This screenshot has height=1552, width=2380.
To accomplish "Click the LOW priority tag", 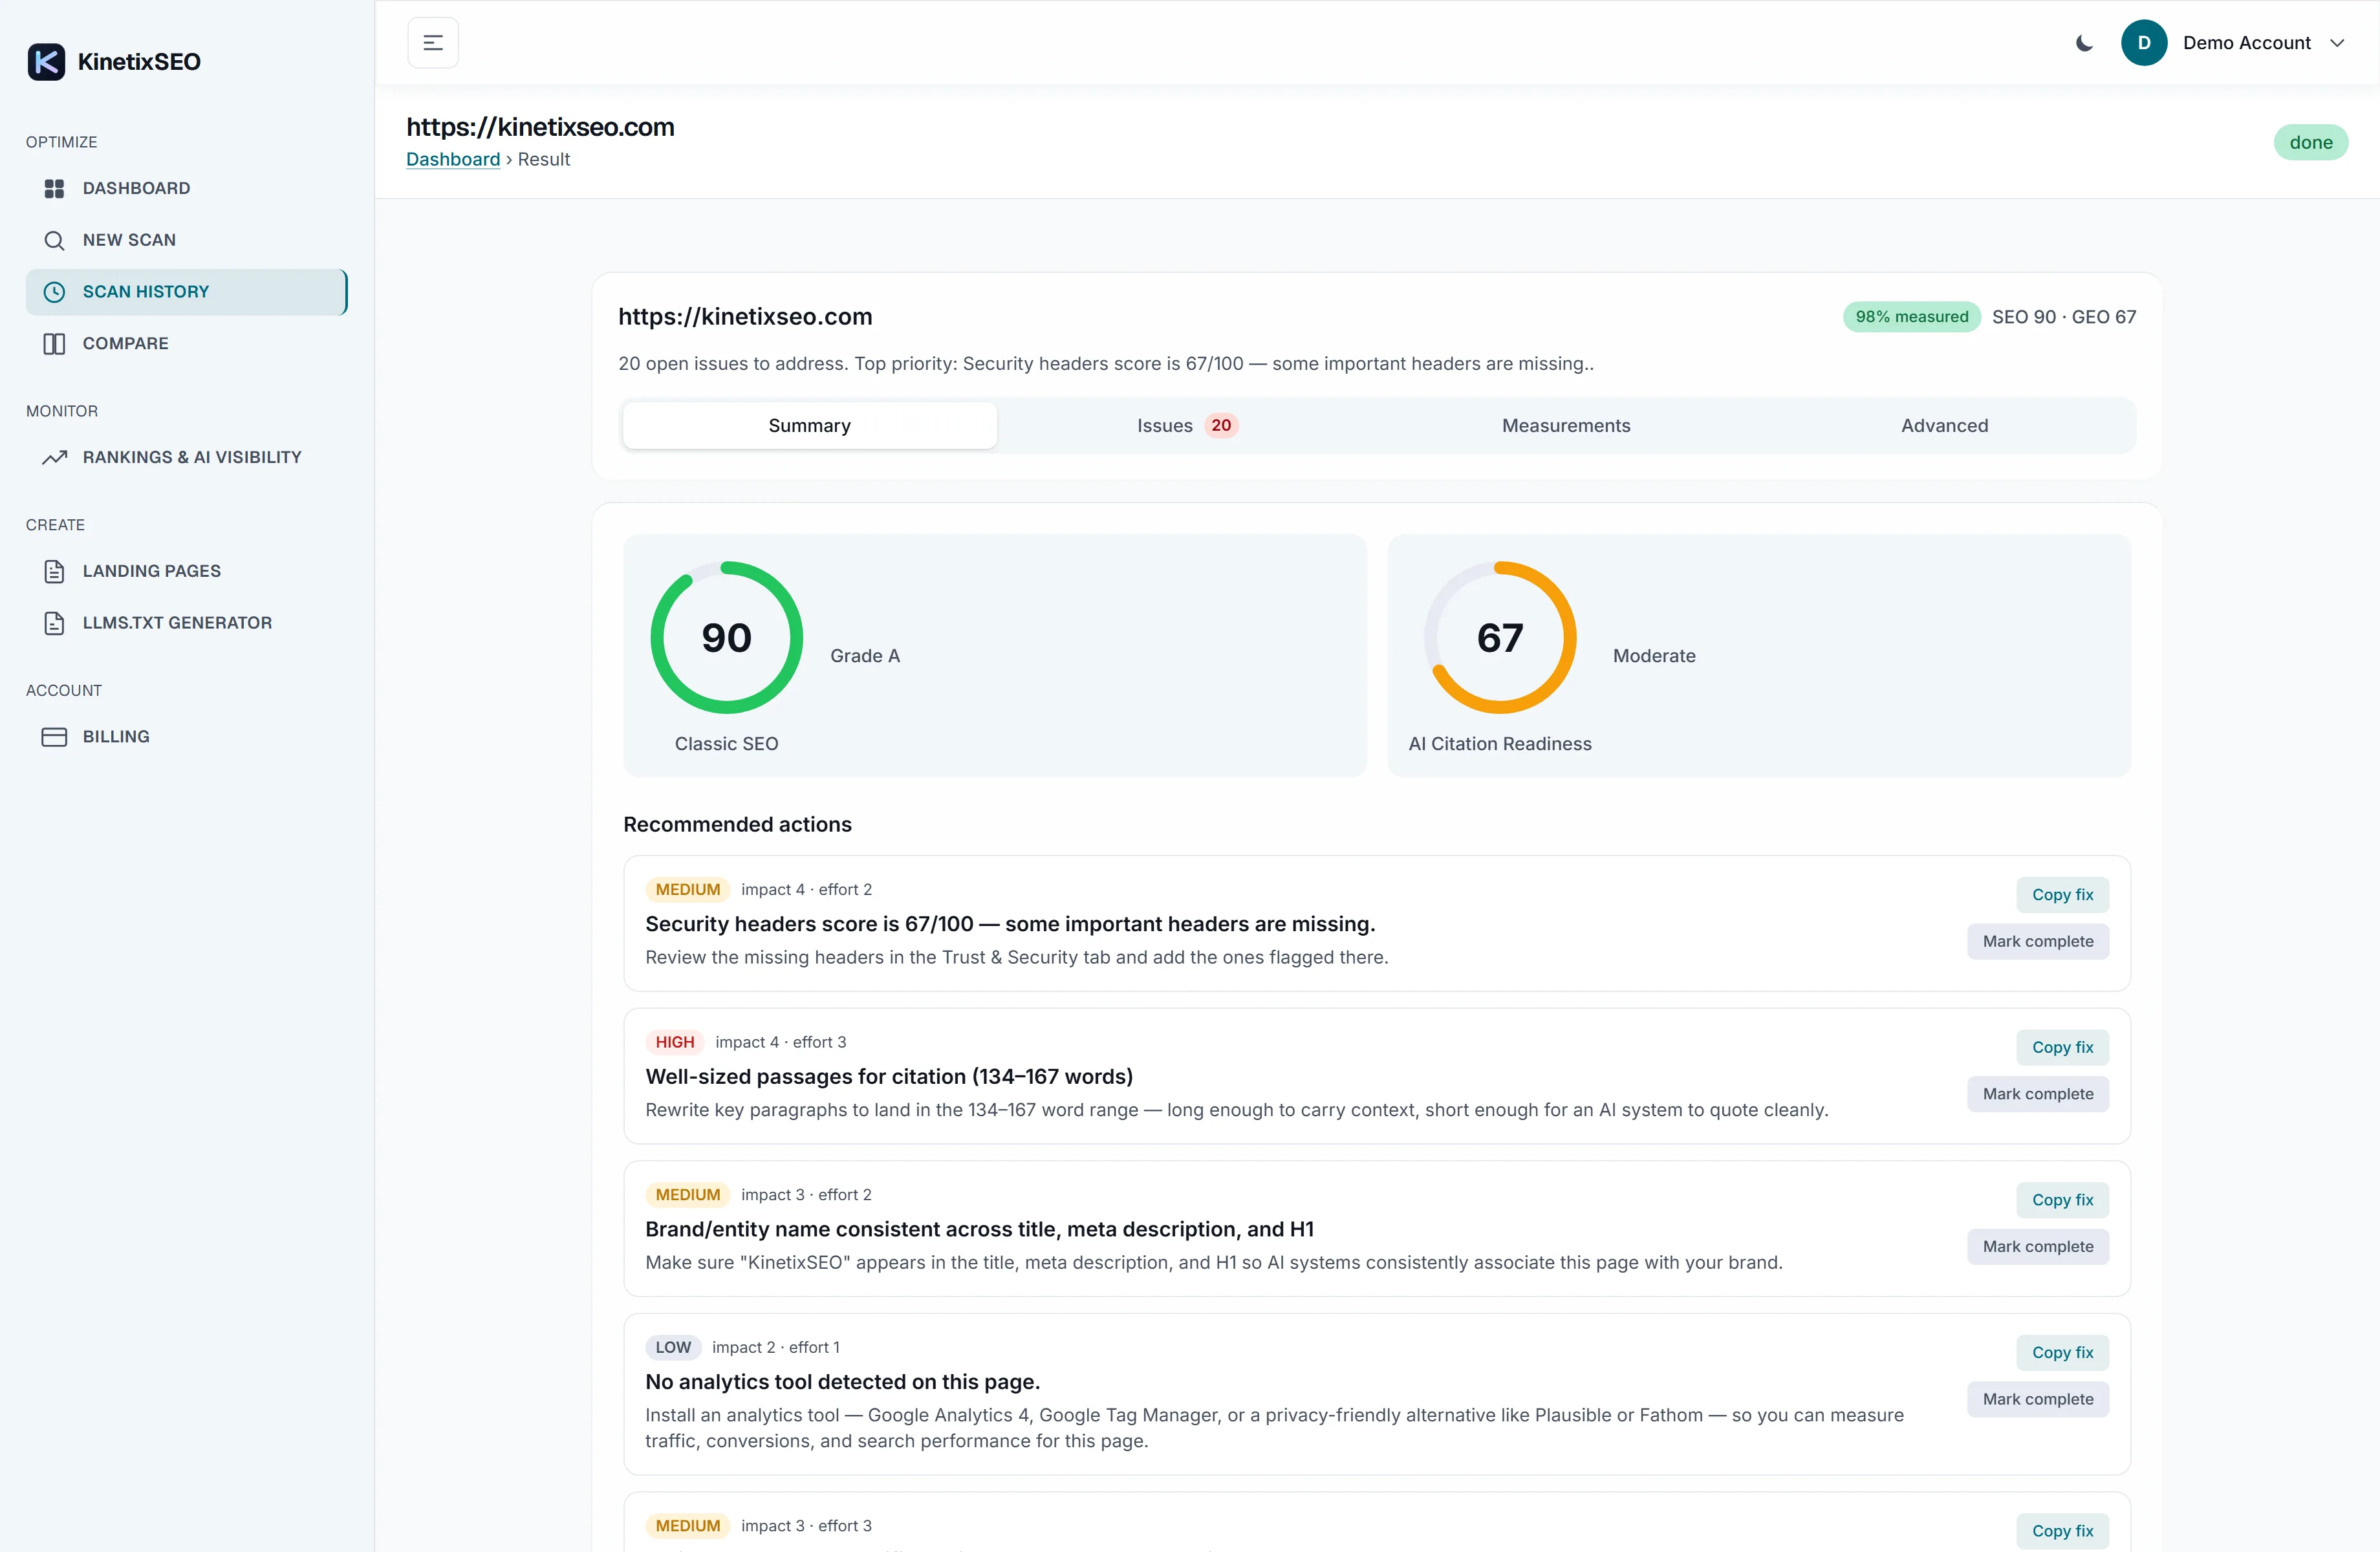I will pyautogui.click(x=673, y=1348).
